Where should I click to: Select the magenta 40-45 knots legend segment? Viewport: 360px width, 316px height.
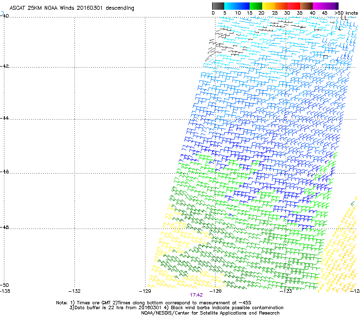[x=319, y=6]
